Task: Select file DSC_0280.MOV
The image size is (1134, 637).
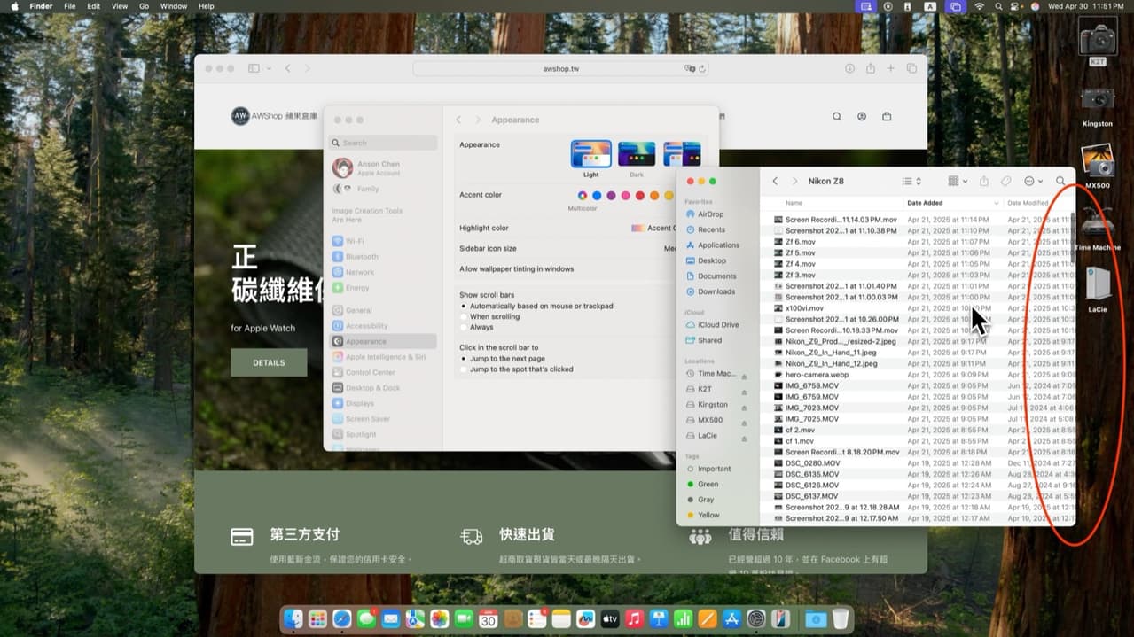Action: click(x=811, y=463)
